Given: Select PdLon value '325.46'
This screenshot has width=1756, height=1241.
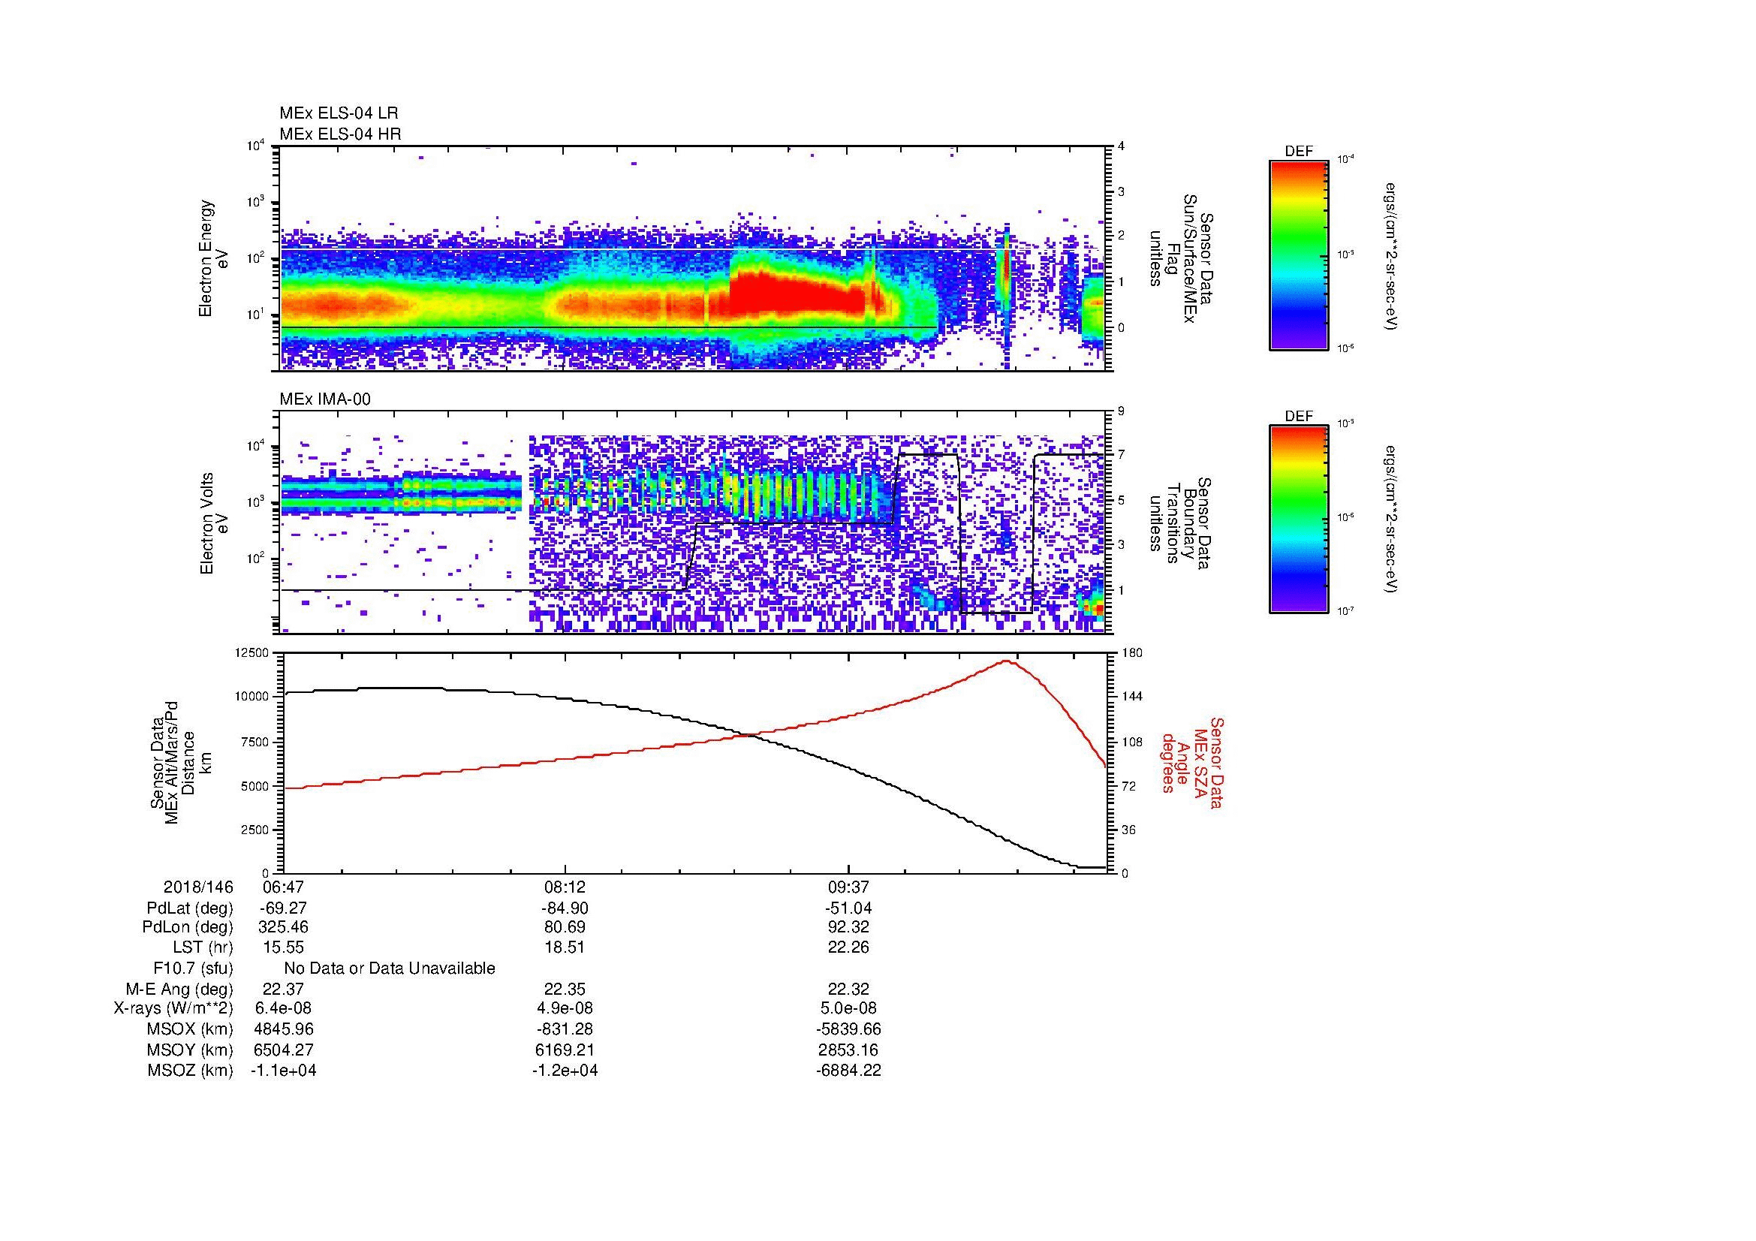Looking at the screenshot, I should pyautogui.click(x=283, y=927).
